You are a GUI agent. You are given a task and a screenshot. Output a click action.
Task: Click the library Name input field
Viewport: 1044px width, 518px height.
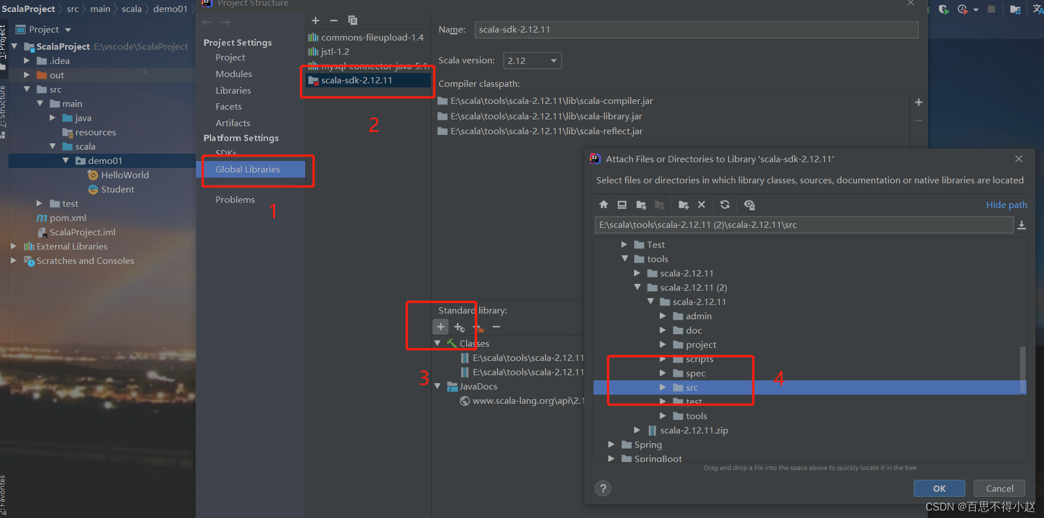[x=696, y=30]
